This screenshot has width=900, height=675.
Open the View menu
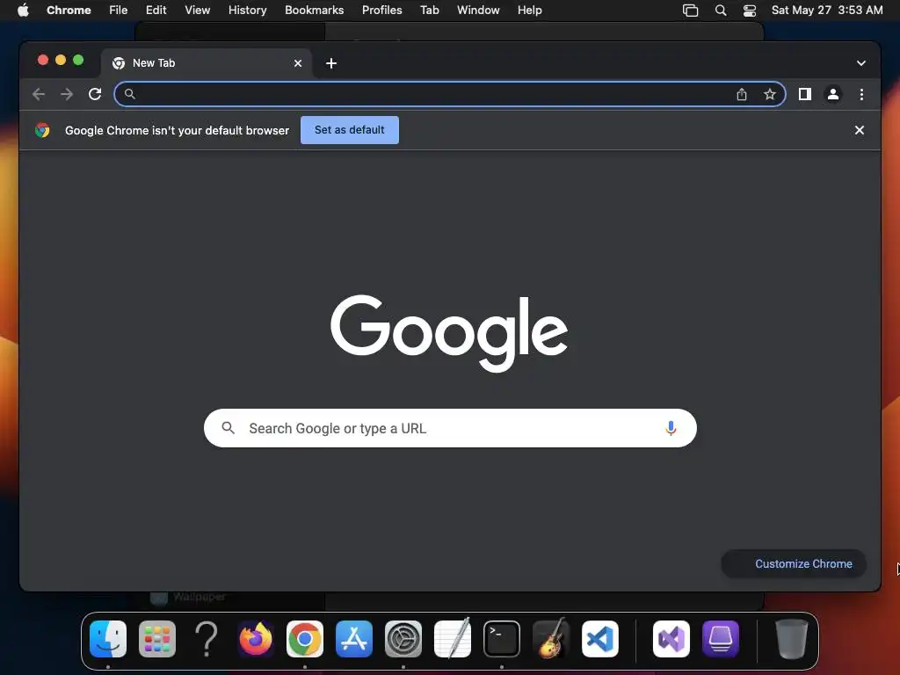pyautogui.click(x=197, y=11)
